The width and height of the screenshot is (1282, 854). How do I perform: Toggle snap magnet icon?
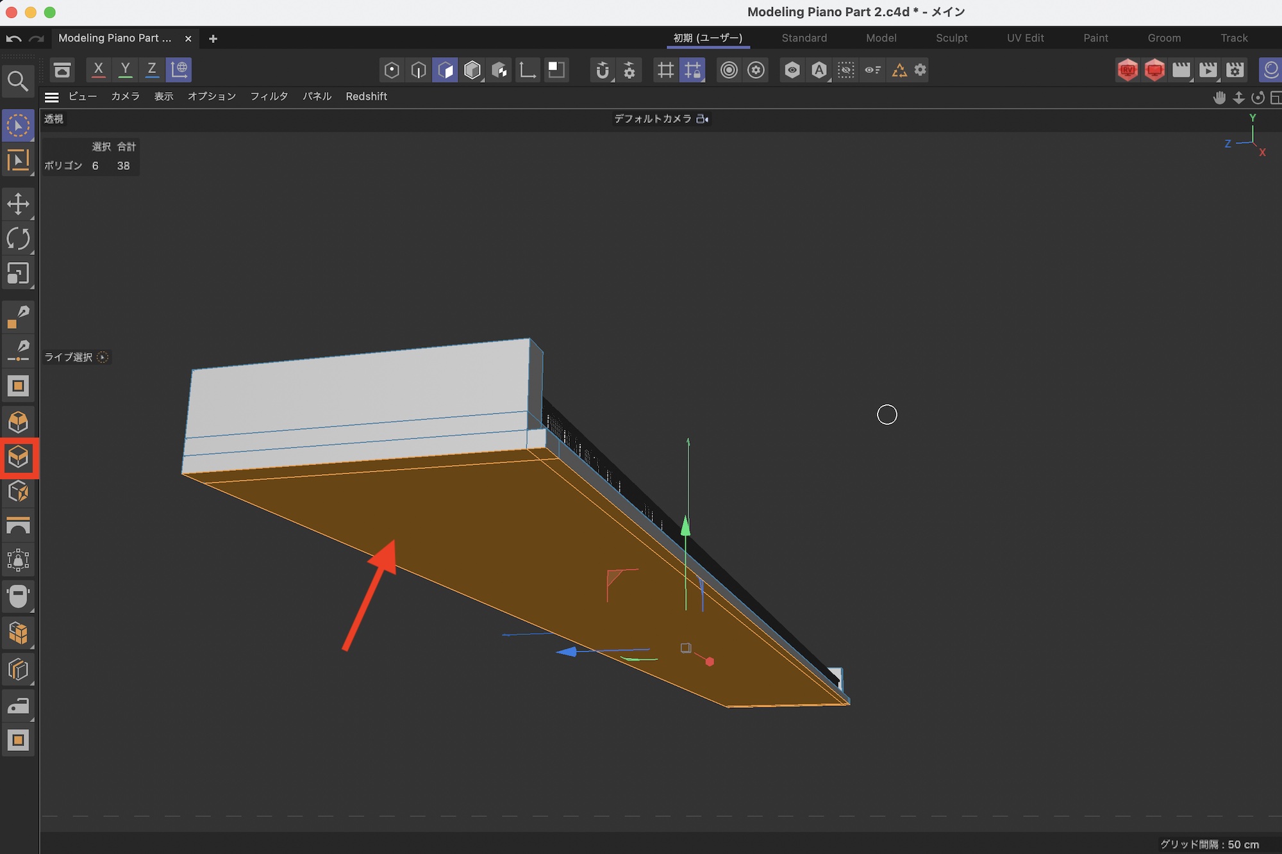pos(602,70)
